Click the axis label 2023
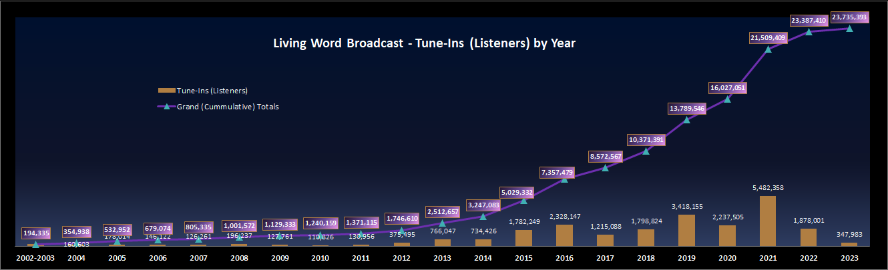Screen dimensions: 888x270 click(x=849, y=257)
